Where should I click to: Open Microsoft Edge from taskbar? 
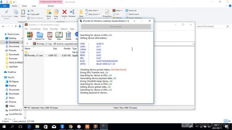[x=29, y=127]
